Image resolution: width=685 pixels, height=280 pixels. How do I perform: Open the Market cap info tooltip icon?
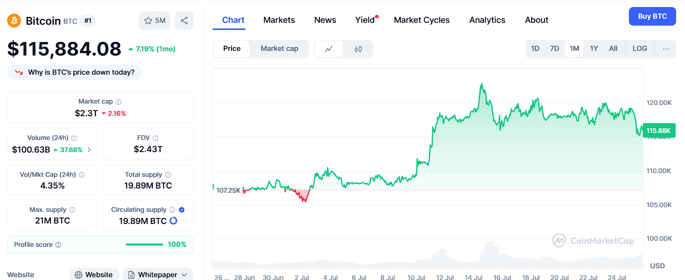(118, 101)
